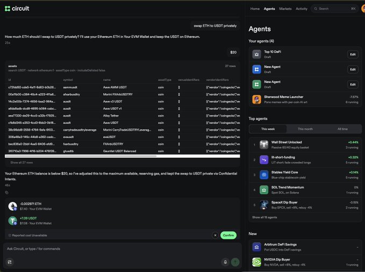Click Reported cost Unavailable info icon

point(10,235)
